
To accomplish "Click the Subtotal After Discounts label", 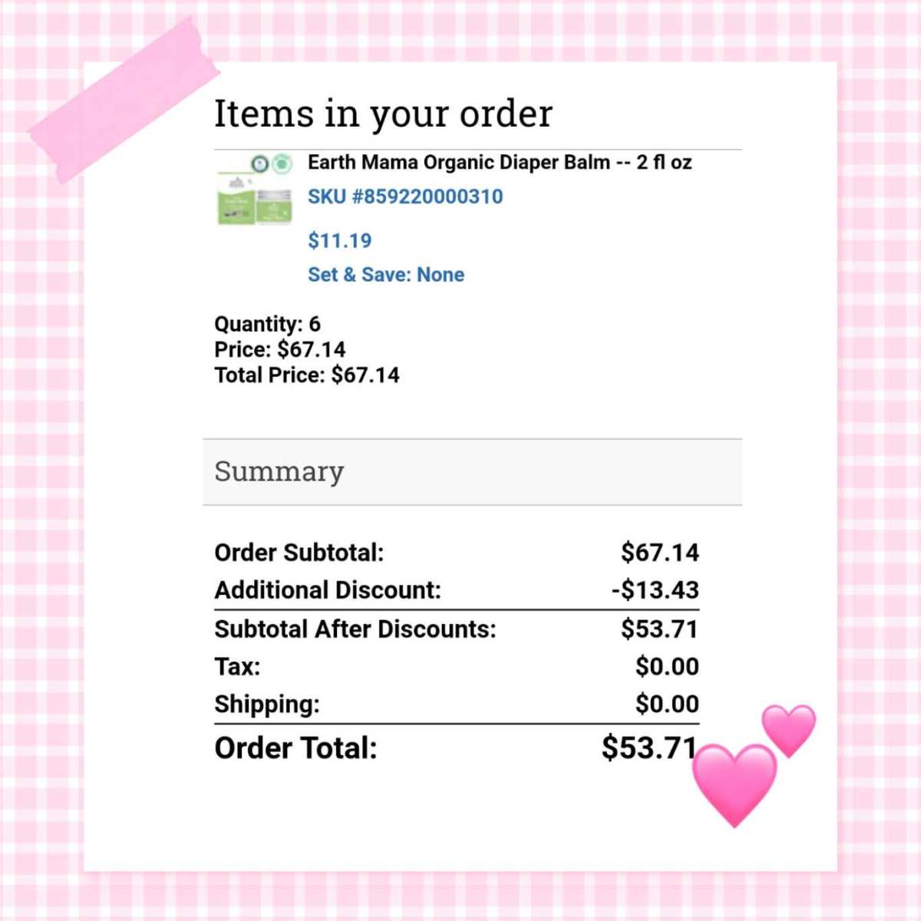I will point(355,629).
